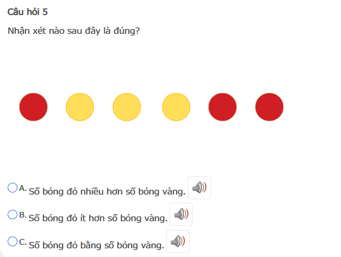This screenshot has height=257, width=341.
Task: Click the leftmost red ball
Action: pyautogui.click(x=33, y=107)
